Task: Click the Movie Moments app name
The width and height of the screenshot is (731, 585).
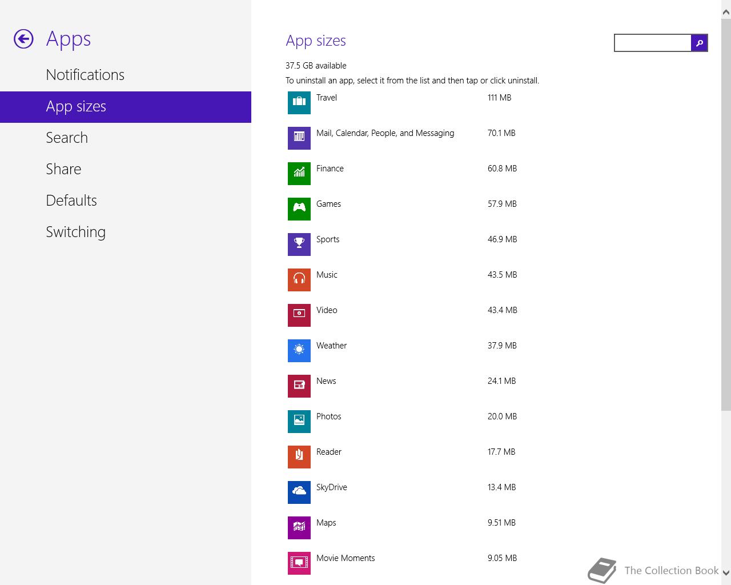Action: pyautogui.click(x=346, y=558)
